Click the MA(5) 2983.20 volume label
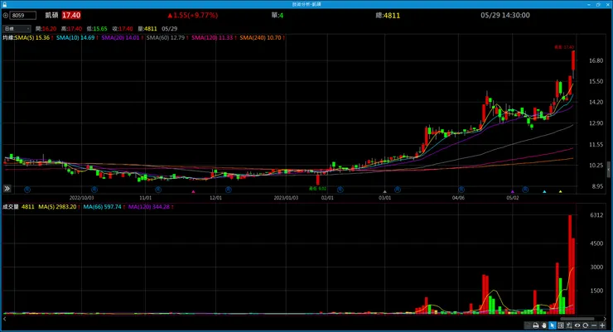 click(57, 207)
